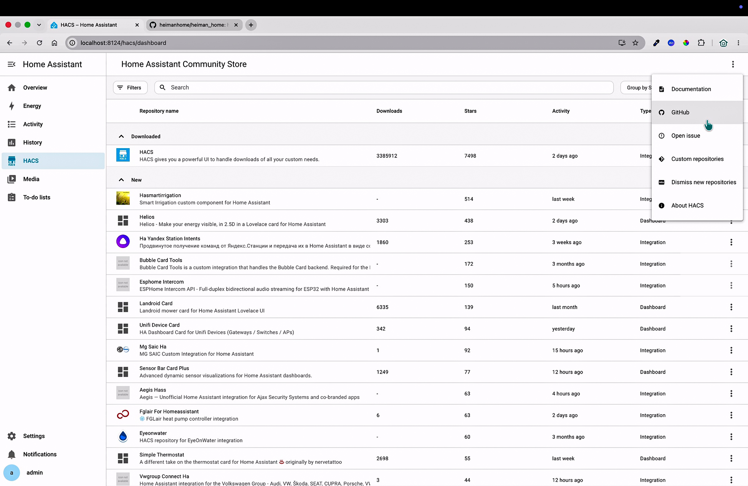Viewport: 748px width, 486px height.
Task: Focus the repository Search field
Action: click(x=384, y=88)
